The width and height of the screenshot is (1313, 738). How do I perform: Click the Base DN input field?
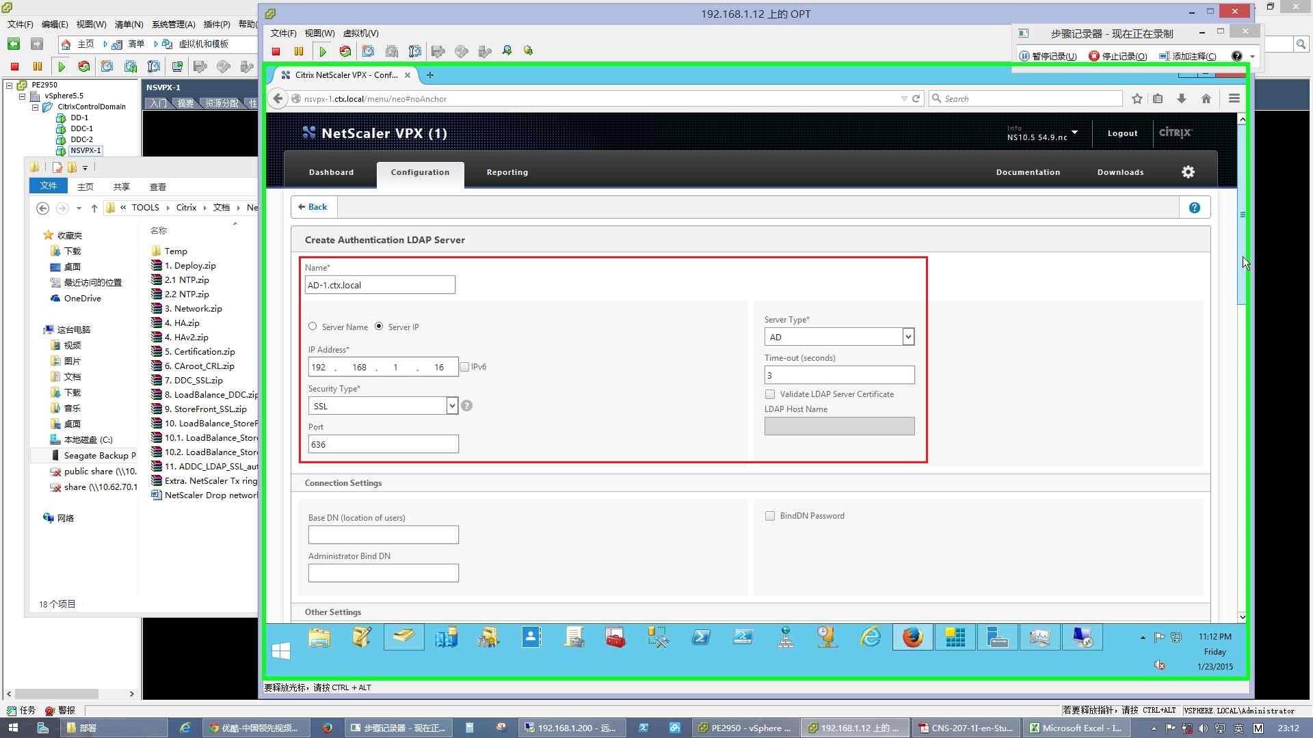383,535
